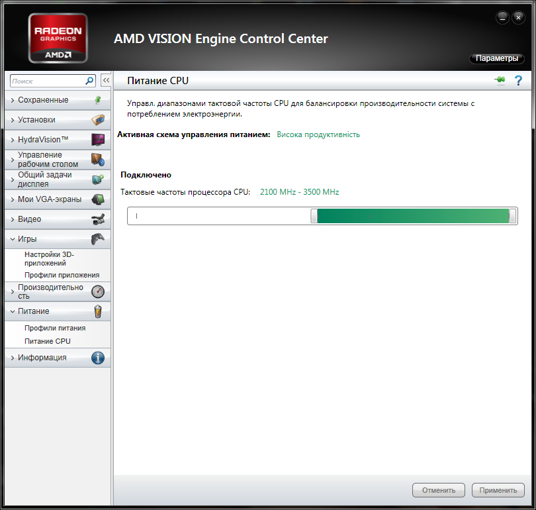Open help with the question mark icon
Viewport: 536px width, 510px height.
tap(518, 80)
